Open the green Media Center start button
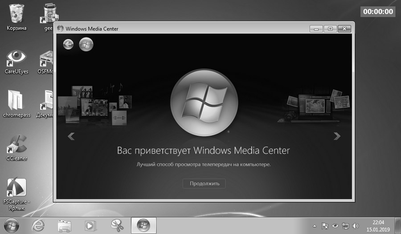Viewport: 401px width, 234px height. pos(86,44)
